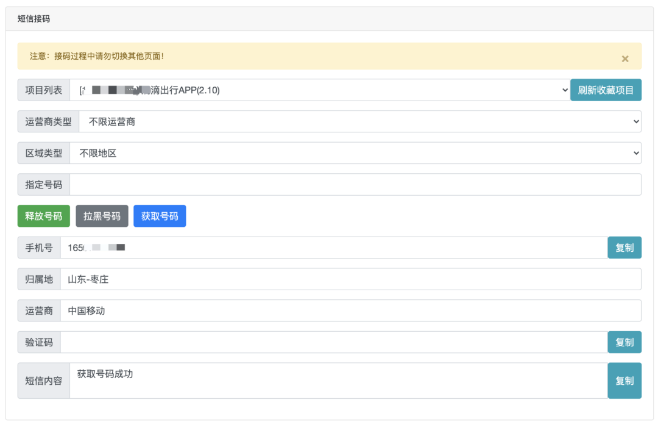Expand the 运营商类型 dropdown
Image resolution: width=658 pixels, height=425 pixels.
click(x=359, y=121)
